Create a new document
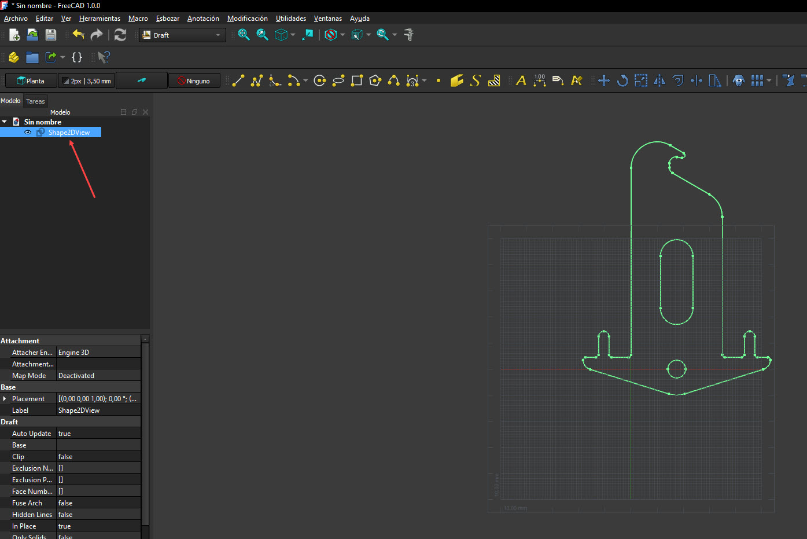 tap(14, 35)
